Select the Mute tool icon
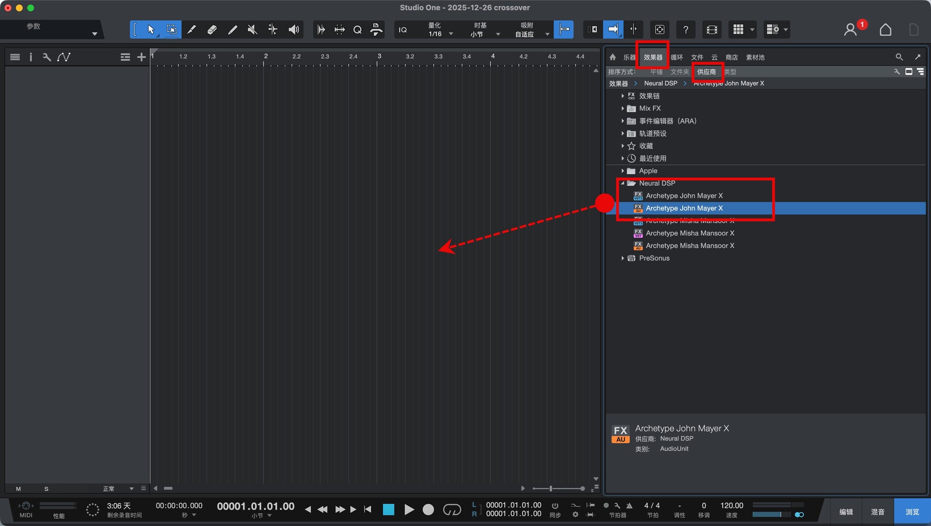The height and width of the screenshot is (526, 931). [x=252, y=30]
